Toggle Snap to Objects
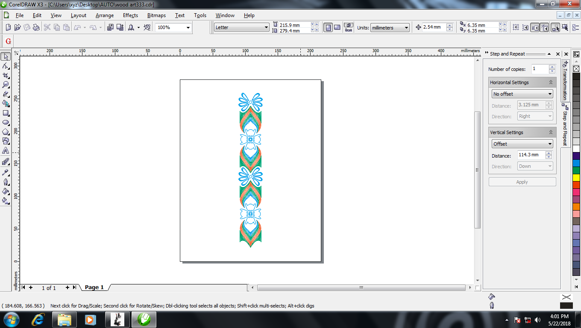This screenshot has height=328, width=581. pos(535,27)
